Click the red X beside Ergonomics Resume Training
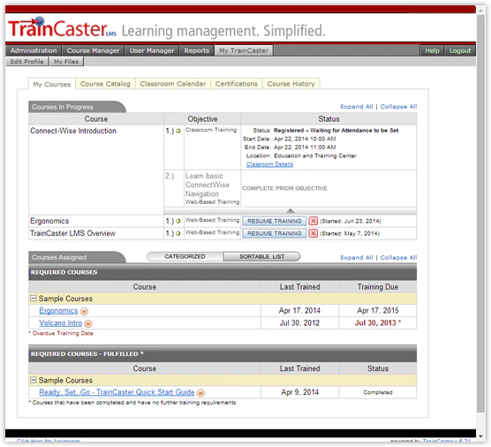491x447 pixels. 313,221
